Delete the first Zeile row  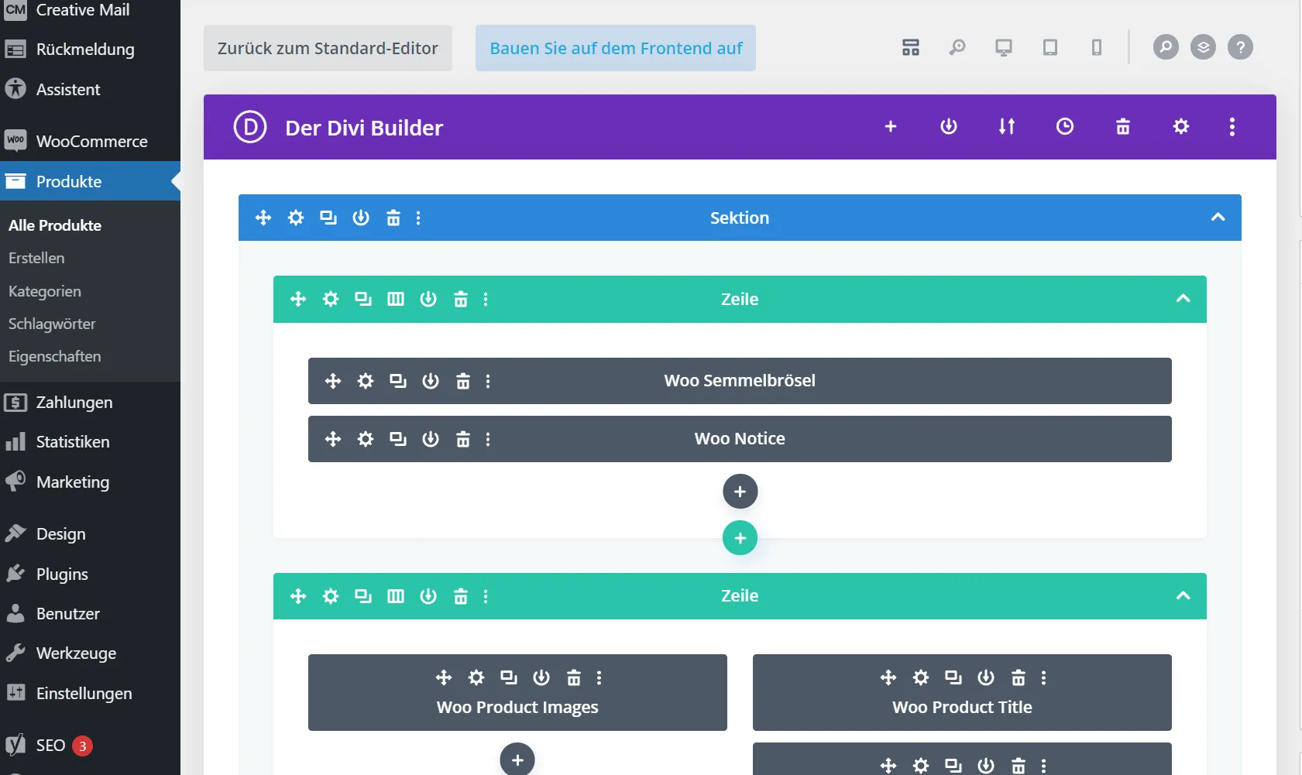pyautogui.click(x=461, y=299)
